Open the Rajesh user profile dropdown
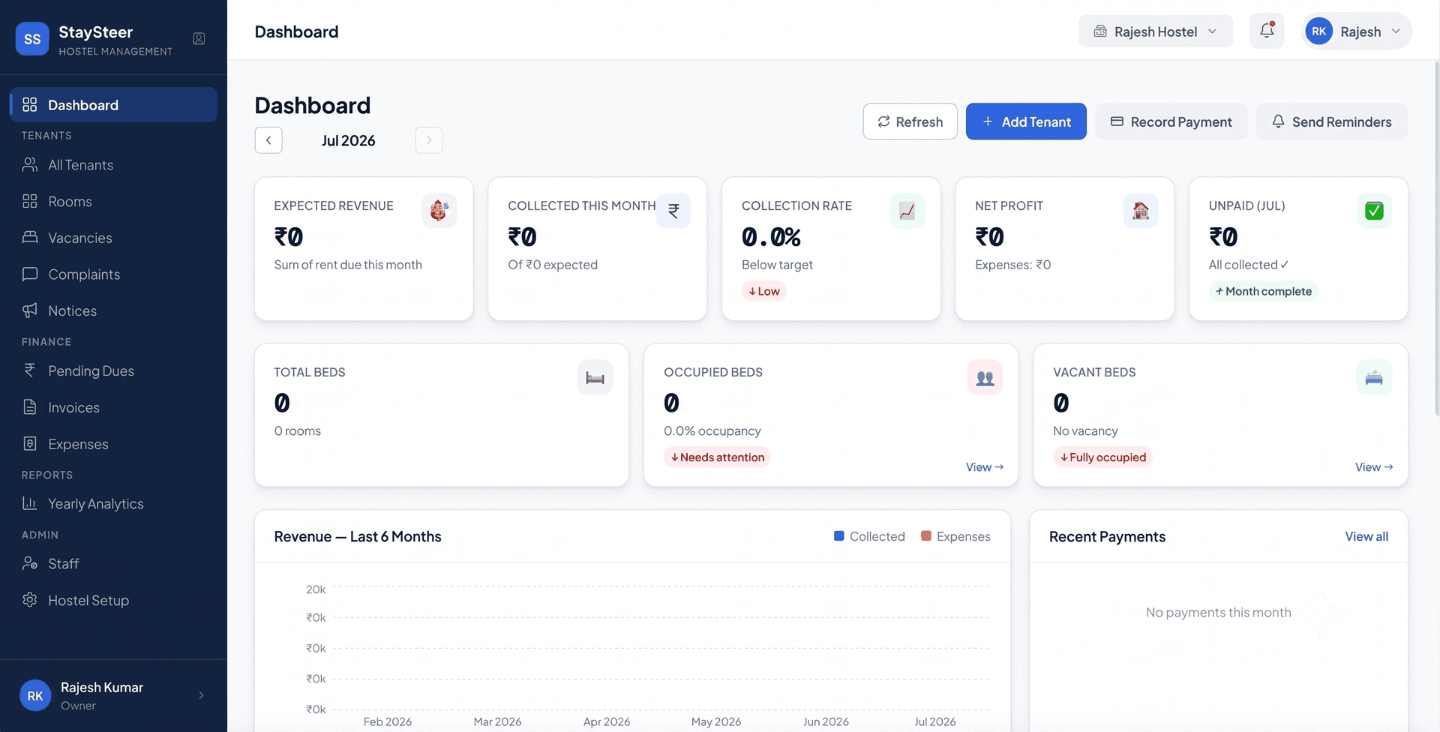 pos(1356,31)
